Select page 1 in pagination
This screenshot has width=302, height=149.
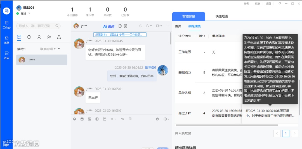coord(286,133)
